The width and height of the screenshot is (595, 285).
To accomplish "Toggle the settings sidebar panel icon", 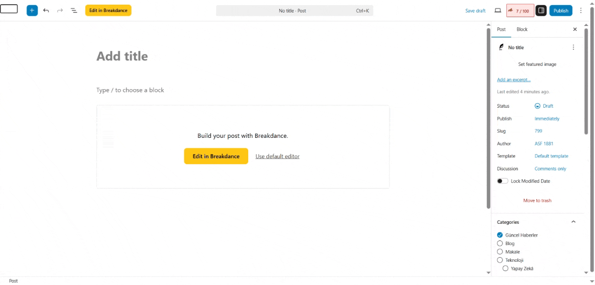I will [541, 10].
